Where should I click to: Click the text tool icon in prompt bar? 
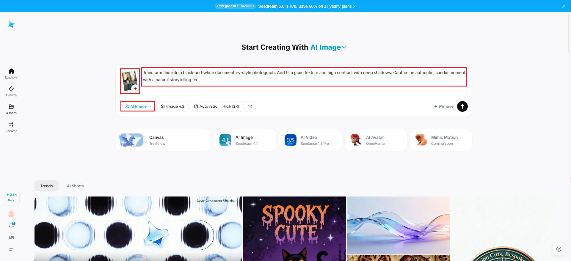point(250,106)
